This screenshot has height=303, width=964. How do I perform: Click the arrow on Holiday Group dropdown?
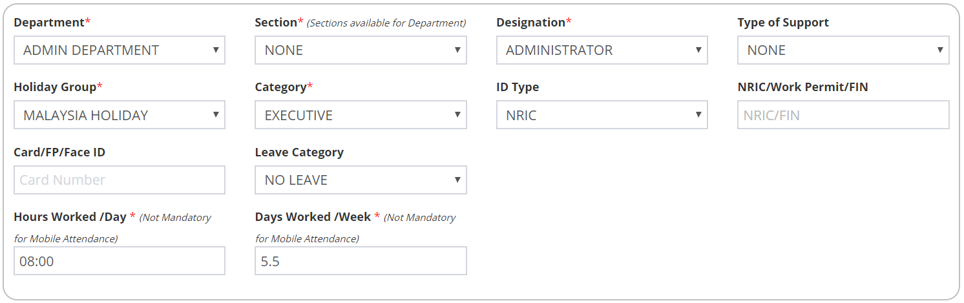click(216, 115)
